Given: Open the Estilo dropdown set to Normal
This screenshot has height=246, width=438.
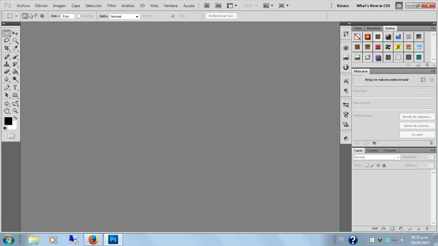Looking at the screenshot, I should click(x=125, y=16).
